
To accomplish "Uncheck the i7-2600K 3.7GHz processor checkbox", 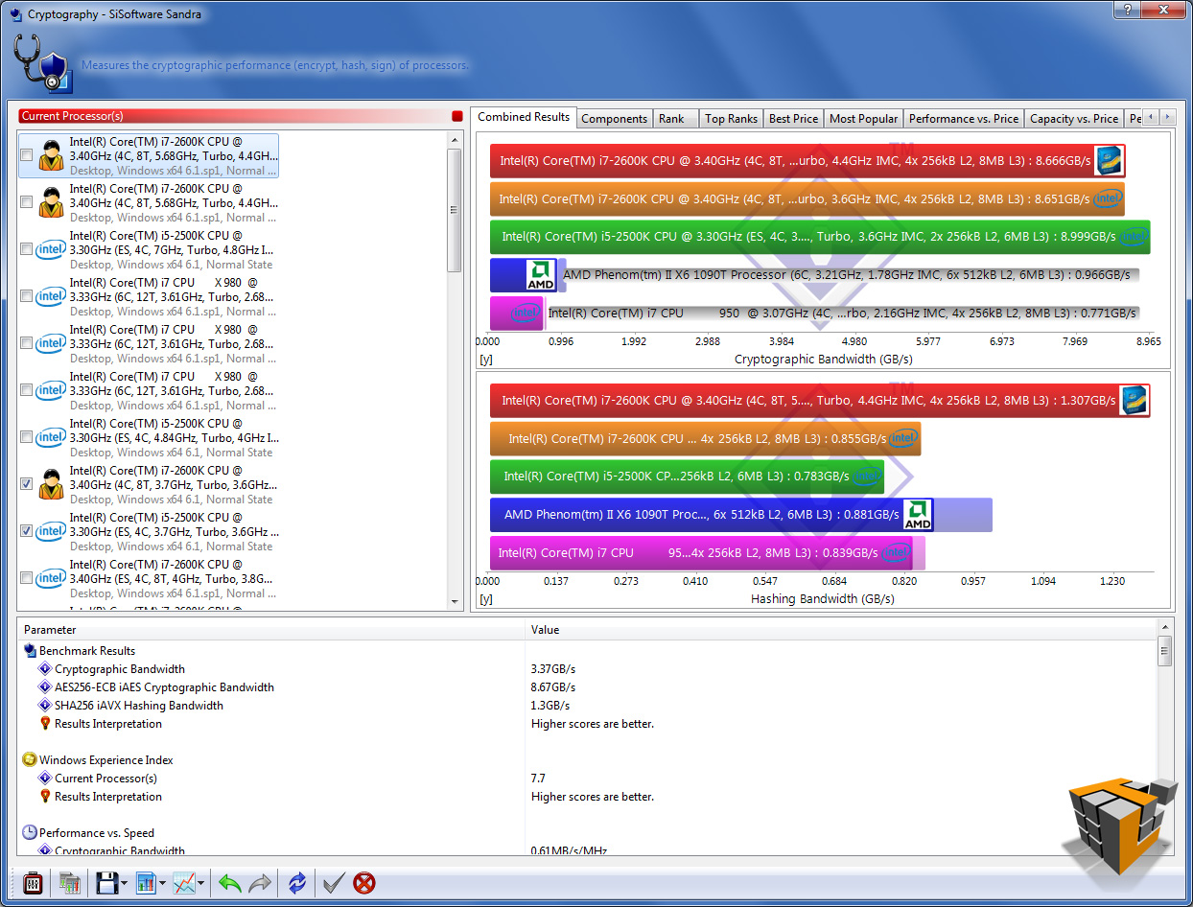I will (x=27, y=484).
